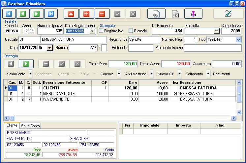This screenshot has width=246, height=163.
Task: Click the Saldo value -209.412,13
Action: click(97, 155)
